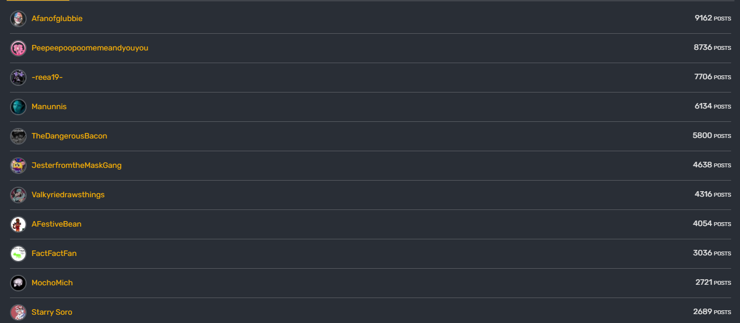Open the FactFactFan username link

point(54,254)
